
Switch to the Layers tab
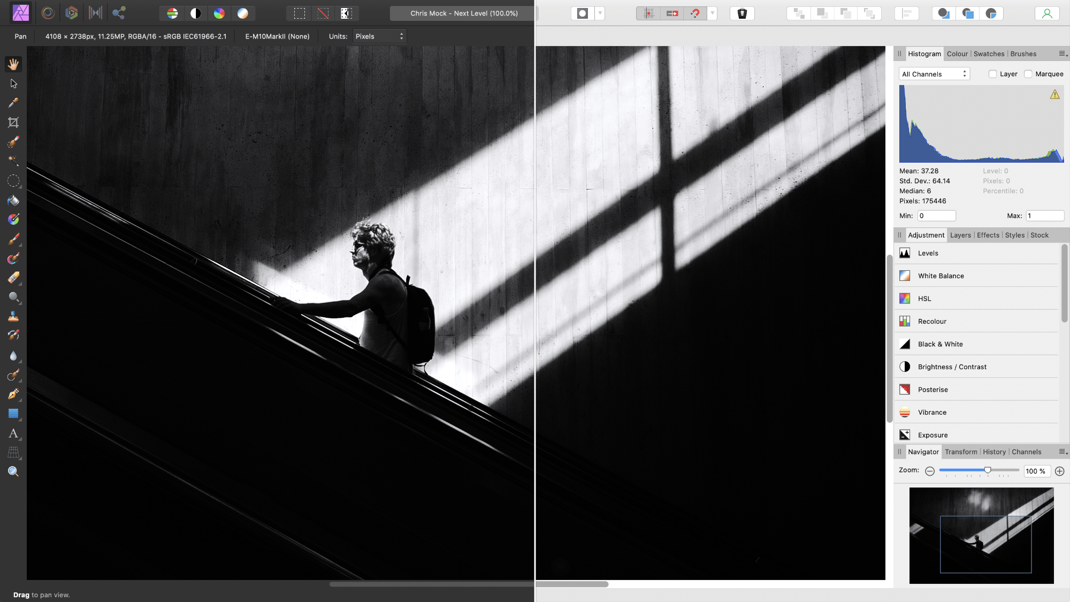pyautogui.click(x=960, y=234)
